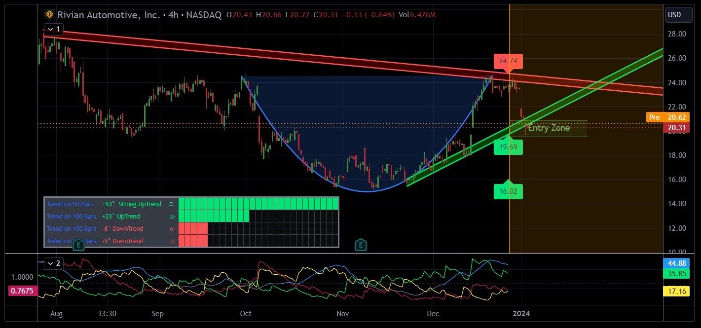
Task: Click the Rivian logo icon beside title
Action: tap(49, 15)
